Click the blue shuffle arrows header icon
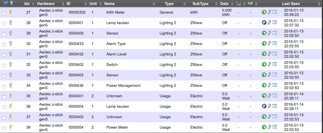Viewport: 323px width, 133px height. click(6, 3)
